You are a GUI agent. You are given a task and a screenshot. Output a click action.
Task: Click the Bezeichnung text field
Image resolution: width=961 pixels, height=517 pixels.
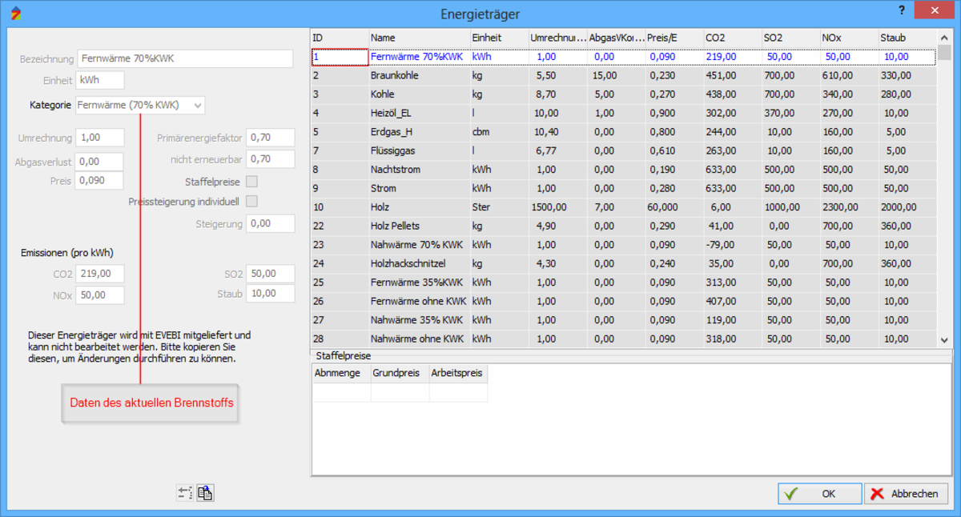click(x=185, y=59)
